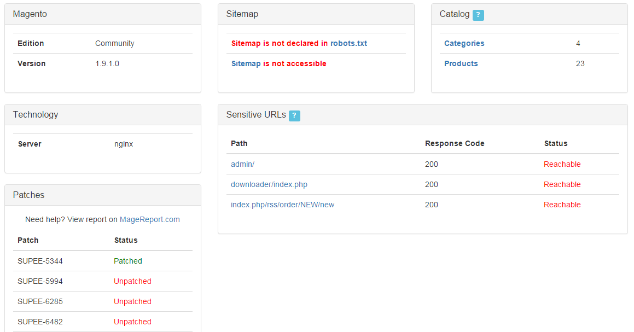Screen dimensions: 634x332
Task: Open the Categories link in Catalog
Action: point(464,43)
